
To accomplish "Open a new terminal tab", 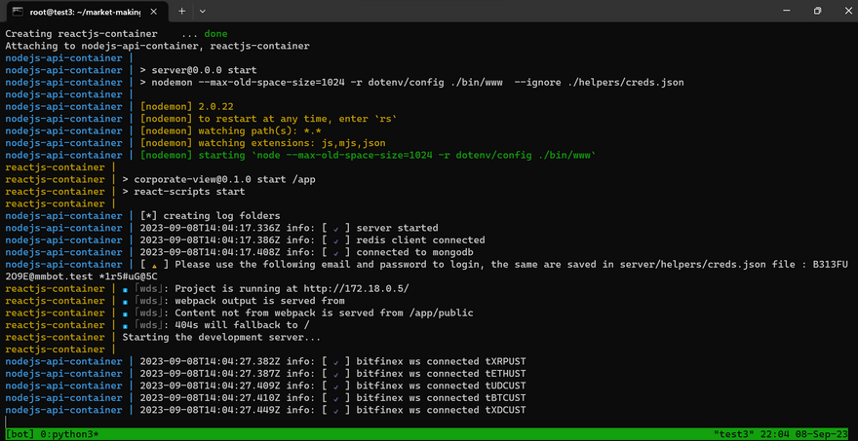I will click(x=181, y=11).
